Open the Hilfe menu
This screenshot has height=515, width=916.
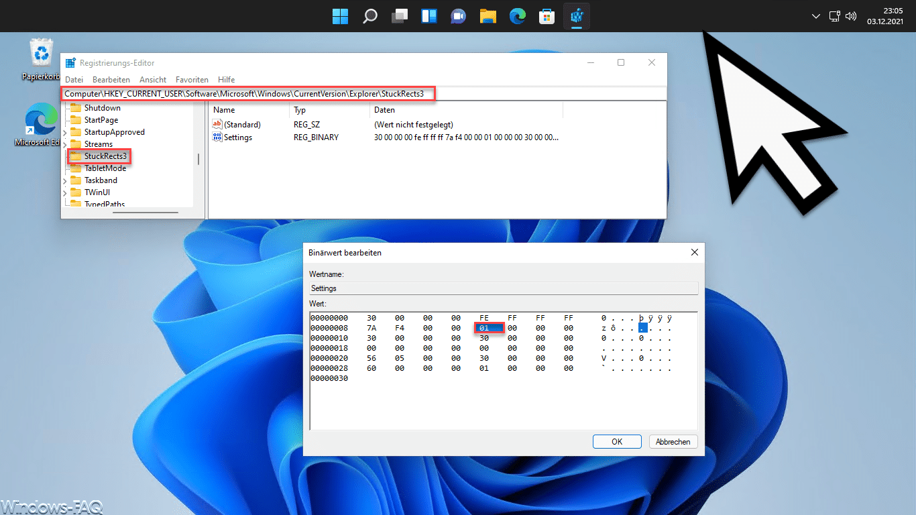tap(227, 79)
